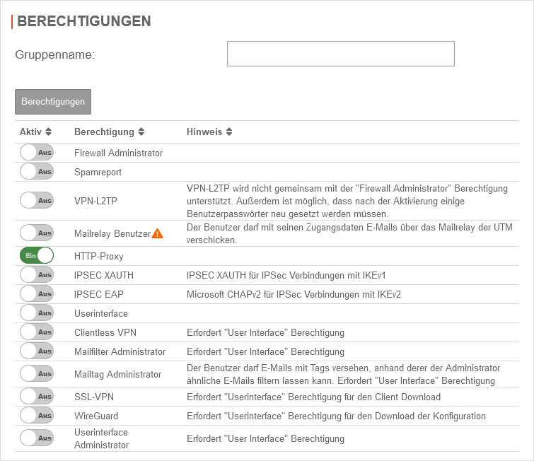Sort table by Hinweis column arrows
Viewport: 534px width, 461px height.
click(x=229, y=132)
